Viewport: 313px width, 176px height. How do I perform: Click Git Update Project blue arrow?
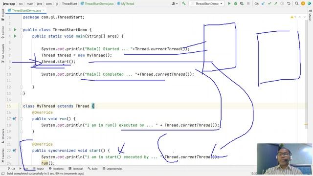tap(263, 3)
